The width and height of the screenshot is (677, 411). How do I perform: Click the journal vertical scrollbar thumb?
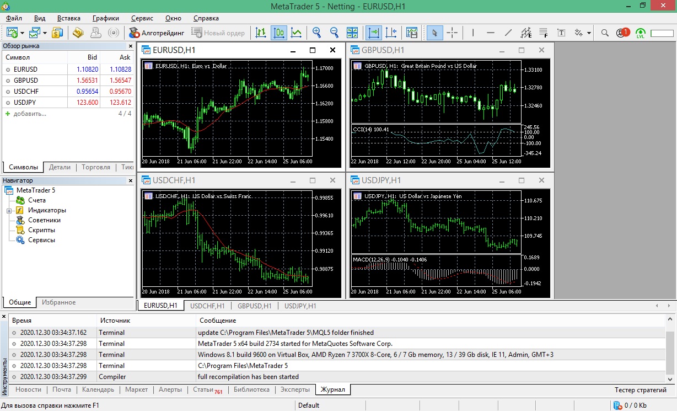tap(670, 354)
